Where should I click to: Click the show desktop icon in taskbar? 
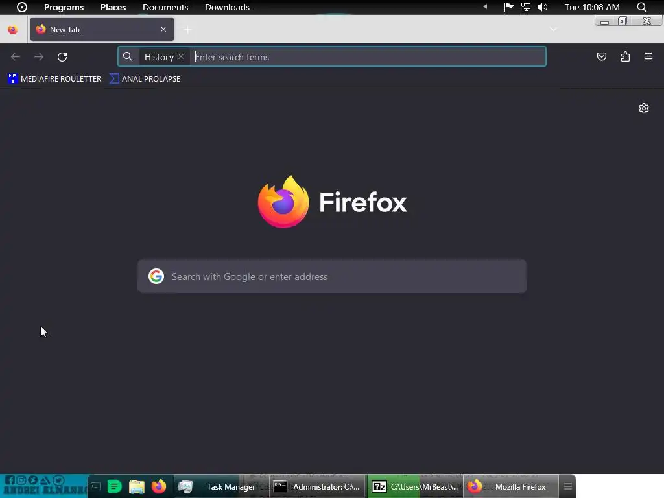click(x=96, y=486)
